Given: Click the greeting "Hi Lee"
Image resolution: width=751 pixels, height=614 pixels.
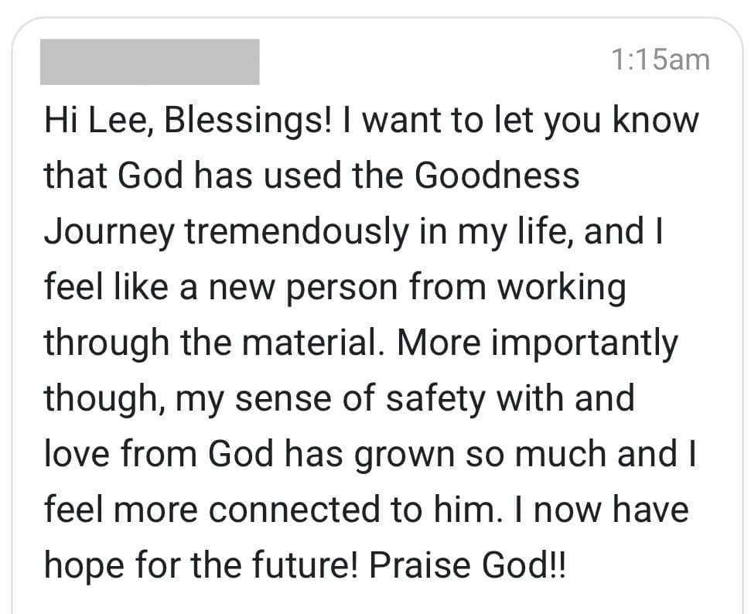Looking at the screenshot, I should point(90,121).
